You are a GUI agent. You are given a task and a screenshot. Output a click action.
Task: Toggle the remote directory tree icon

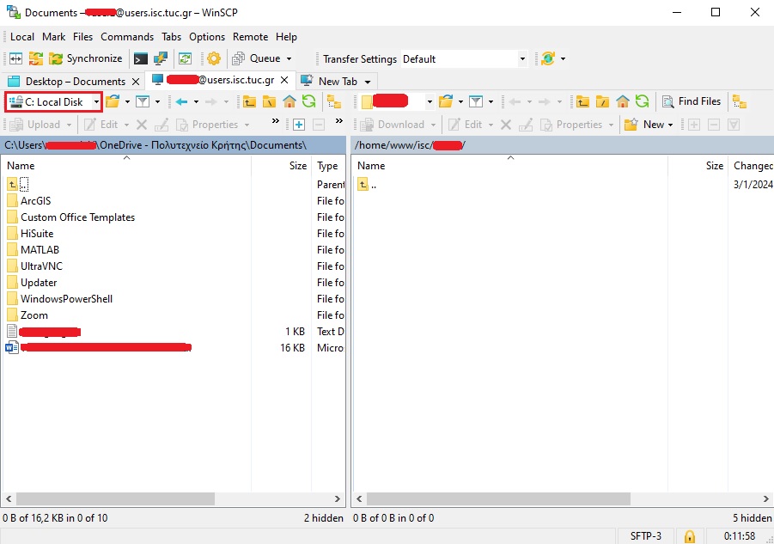point(738,101)
